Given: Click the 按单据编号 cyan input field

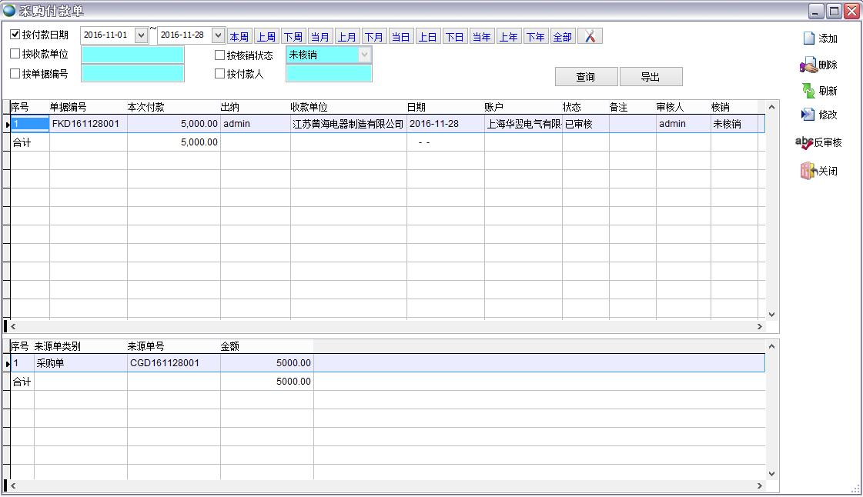Looking at the screenshot, I should (132, 74).
